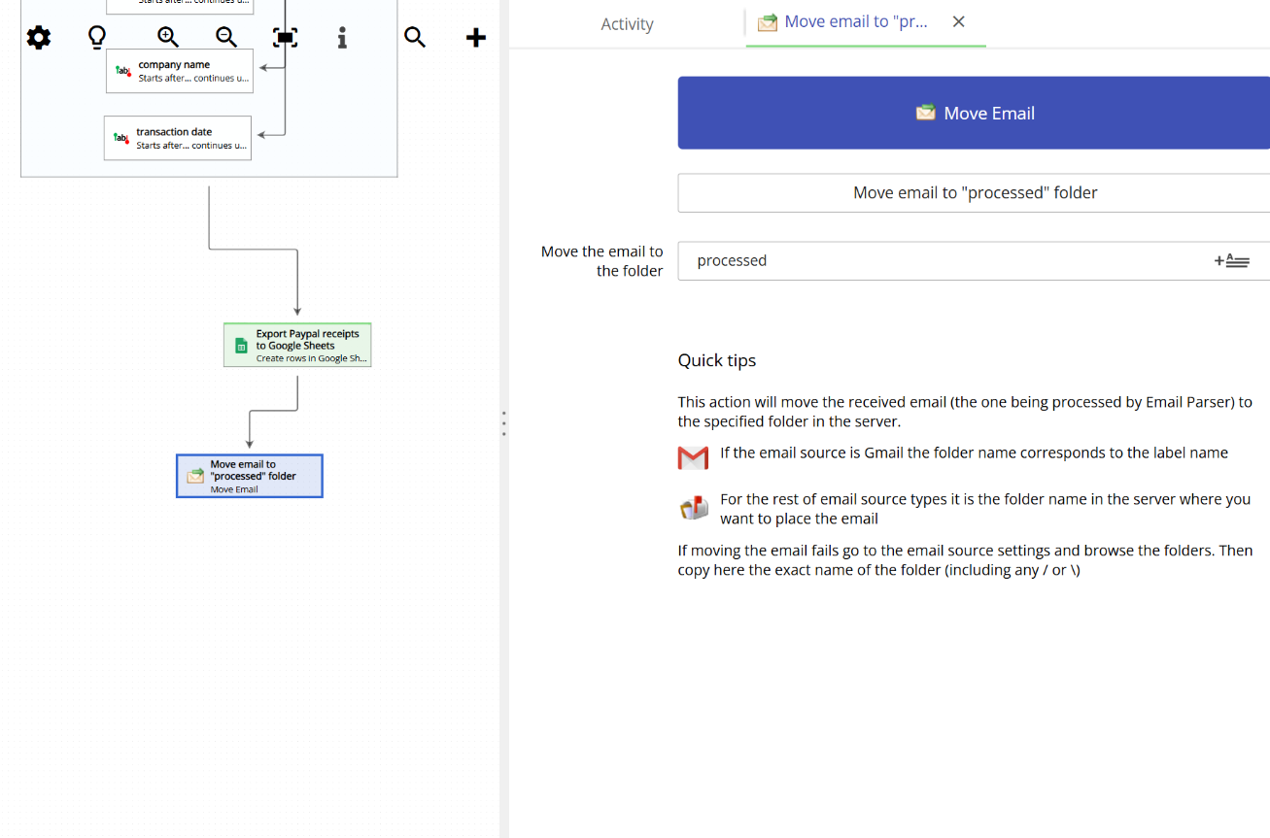This screenshot has height=838, width=1270.
Task: Select the company name parser node
Action: pyautogui.click(x=179, y=71)
